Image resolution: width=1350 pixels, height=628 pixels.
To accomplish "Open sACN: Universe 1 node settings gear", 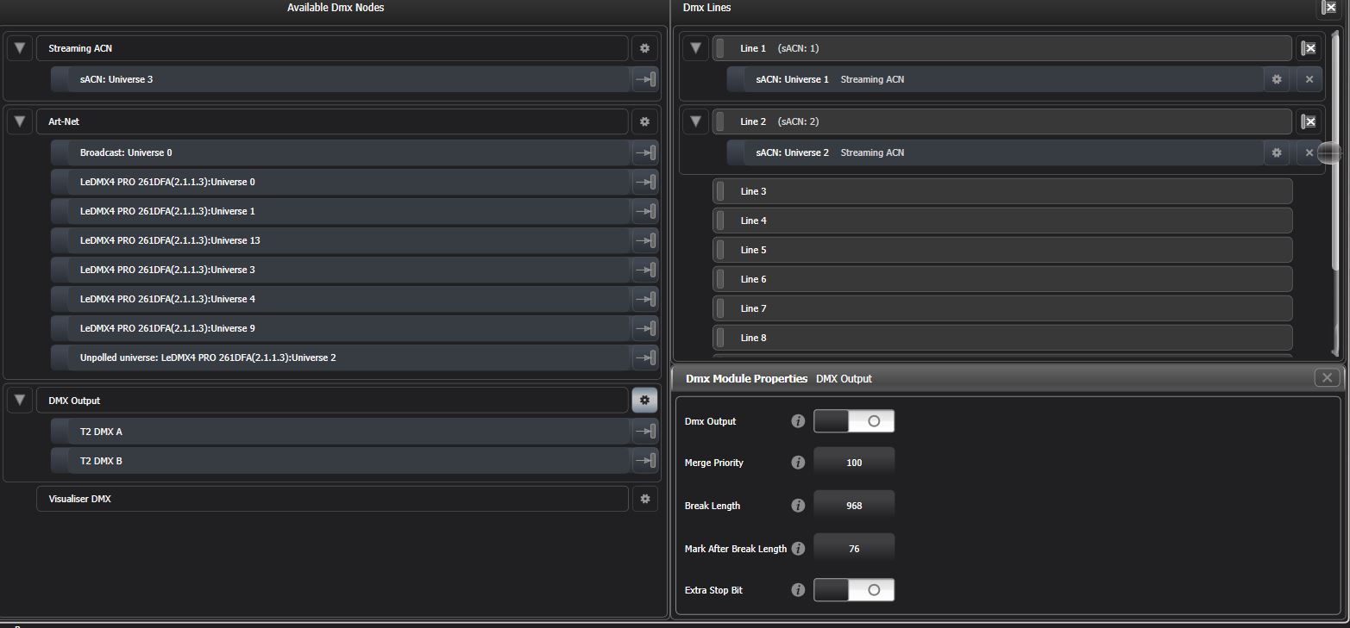I will [1277, 79].
